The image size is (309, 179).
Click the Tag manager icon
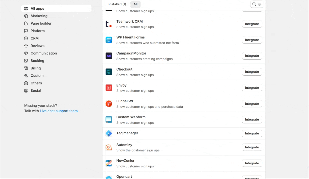pos(109,133)
